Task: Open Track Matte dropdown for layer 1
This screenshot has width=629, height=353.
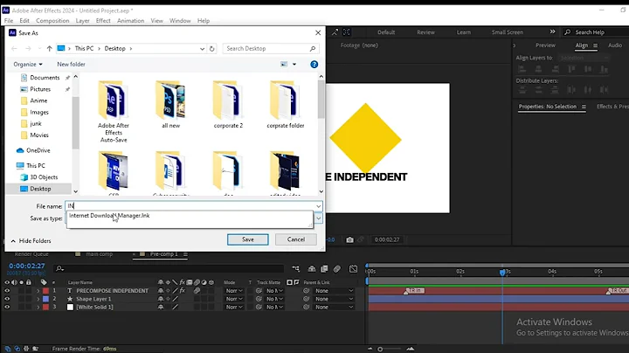Action: pos(275,291)
